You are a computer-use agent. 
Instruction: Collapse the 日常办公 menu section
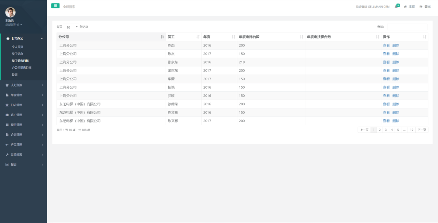coord(23,39)
